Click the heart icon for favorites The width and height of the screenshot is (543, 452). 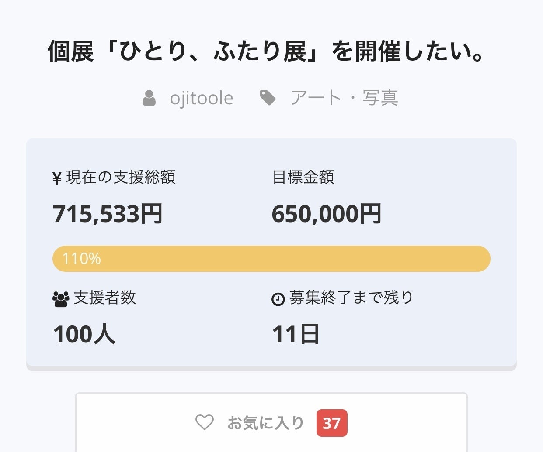[204, 422]
